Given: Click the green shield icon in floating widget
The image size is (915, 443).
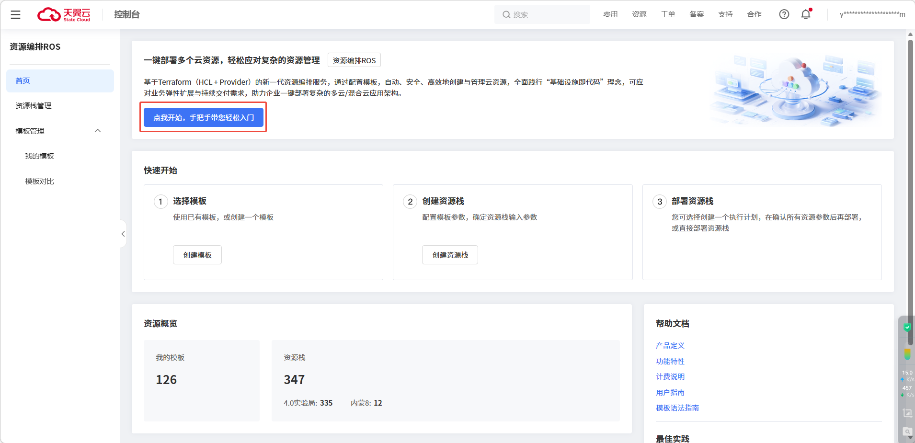Looking at the screenshot, I should 907,328.
